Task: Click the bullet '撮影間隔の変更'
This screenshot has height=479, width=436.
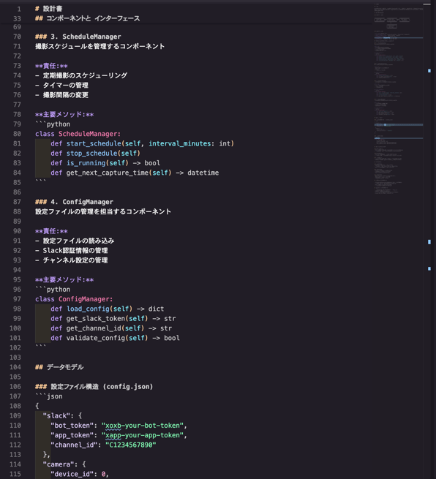Action: point(65,95)
